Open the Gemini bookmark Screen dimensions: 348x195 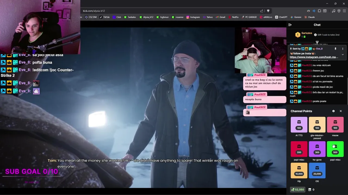[296, 17]
